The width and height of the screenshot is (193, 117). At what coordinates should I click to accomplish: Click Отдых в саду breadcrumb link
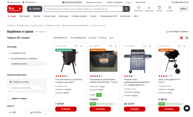[x=37, y=26]
